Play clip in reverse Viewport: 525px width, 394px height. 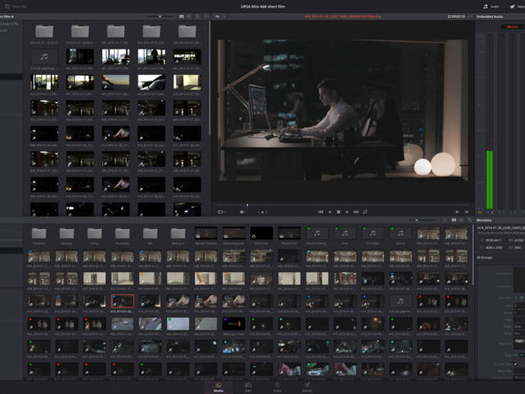(x=329, y=212)
